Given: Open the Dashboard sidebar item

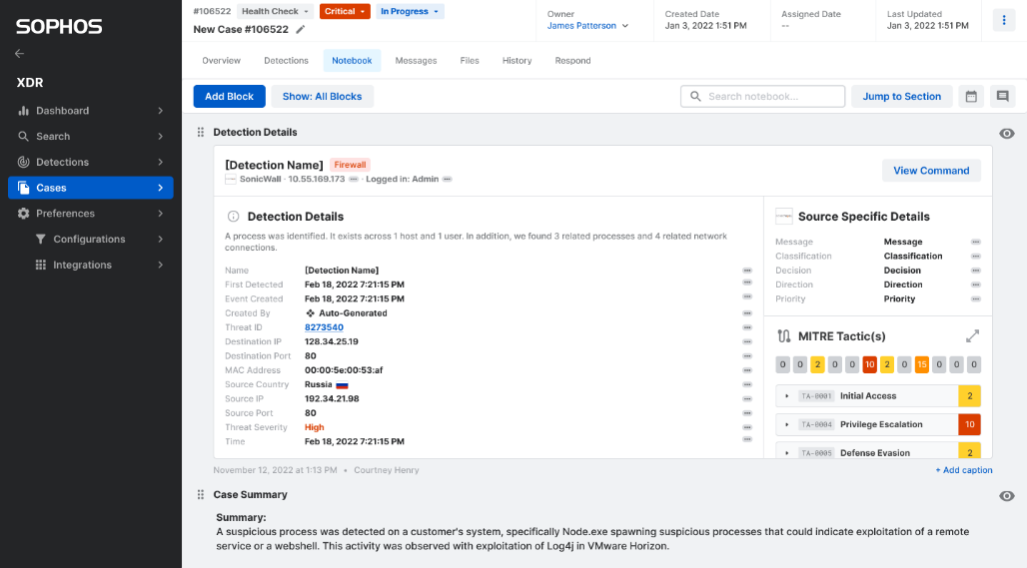Looking at the screenshot, I should (90, 111).
